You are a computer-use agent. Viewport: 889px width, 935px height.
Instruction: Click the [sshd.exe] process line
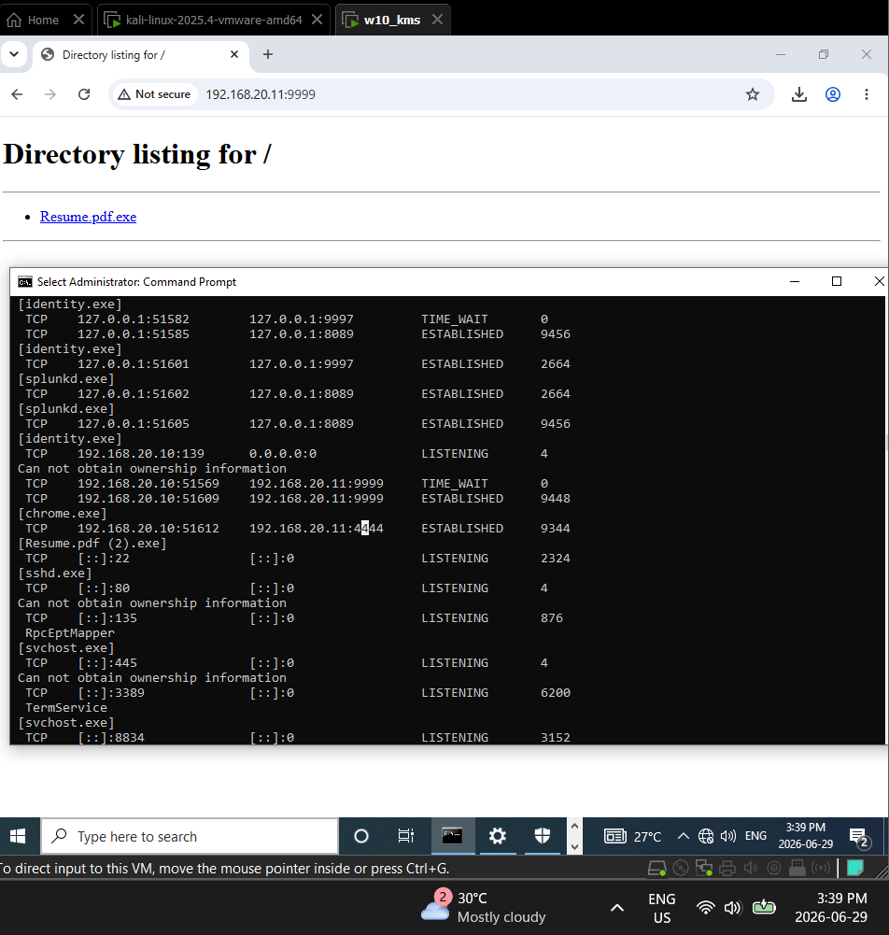tap(55, 573)
